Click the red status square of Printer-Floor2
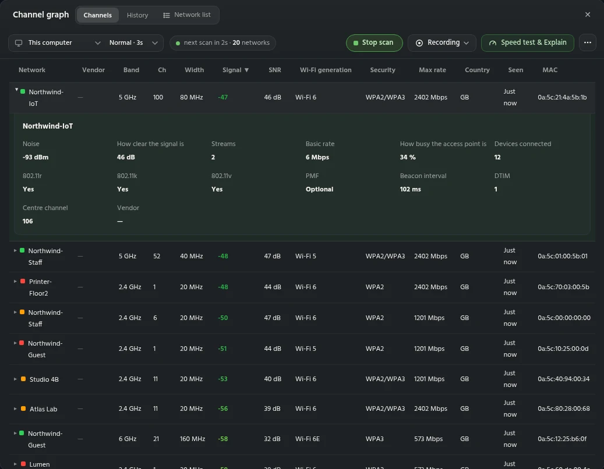604x469 pixels. tap(23, 281)
